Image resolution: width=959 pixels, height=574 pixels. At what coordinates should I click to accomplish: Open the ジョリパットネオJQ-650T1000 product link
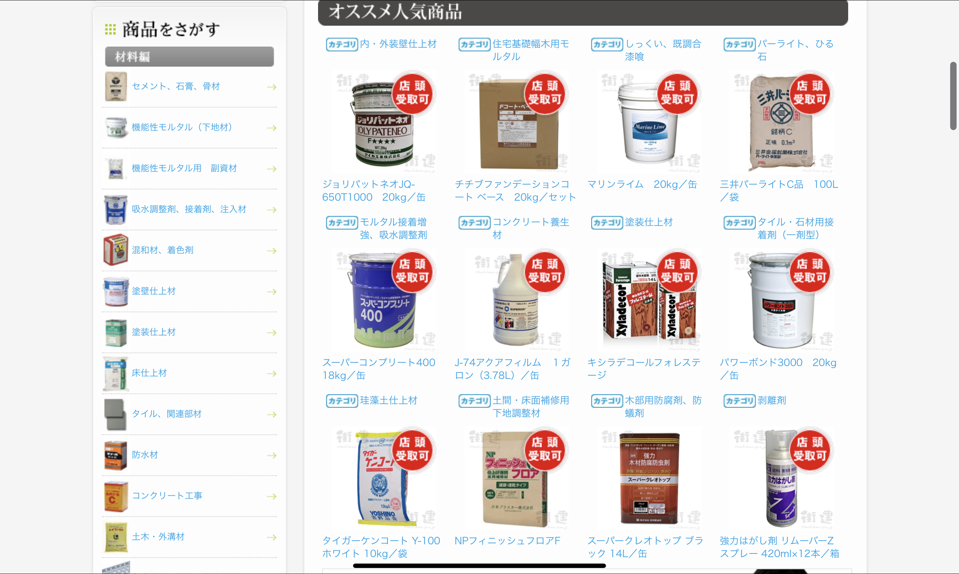[373, 191]
